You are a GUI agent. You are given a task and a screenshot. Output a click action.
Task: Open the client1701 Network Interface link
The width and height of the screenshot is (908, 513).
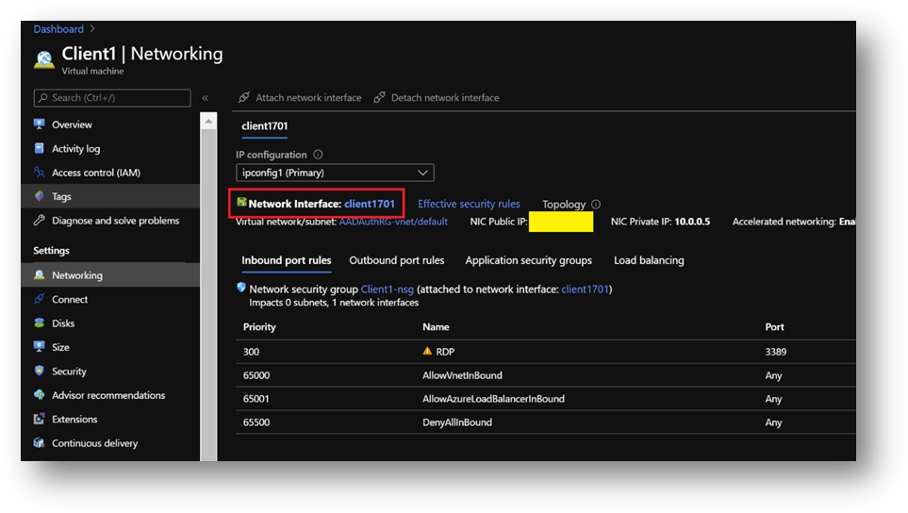click(370, 204)
